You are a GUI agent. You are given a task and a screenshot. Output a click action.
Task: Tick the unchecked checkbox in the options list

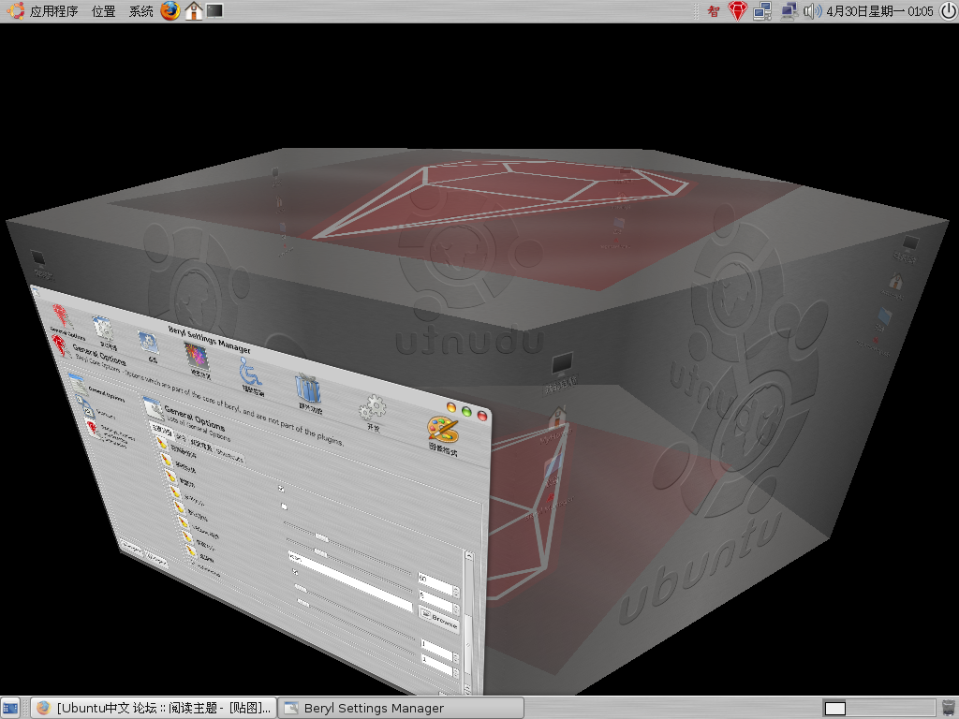coord(284,506)
